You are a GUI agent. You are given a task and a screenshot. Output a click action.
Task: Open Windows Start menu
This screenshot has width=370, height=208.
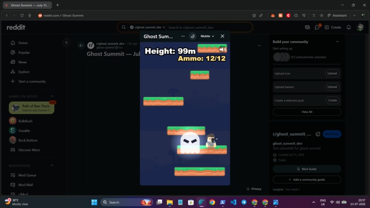[x=94, y=202]
